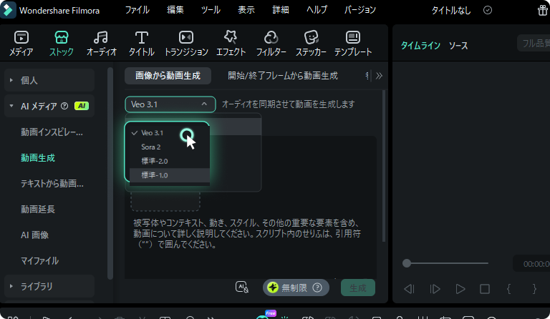Open the ツール menu

coord(211,10)
